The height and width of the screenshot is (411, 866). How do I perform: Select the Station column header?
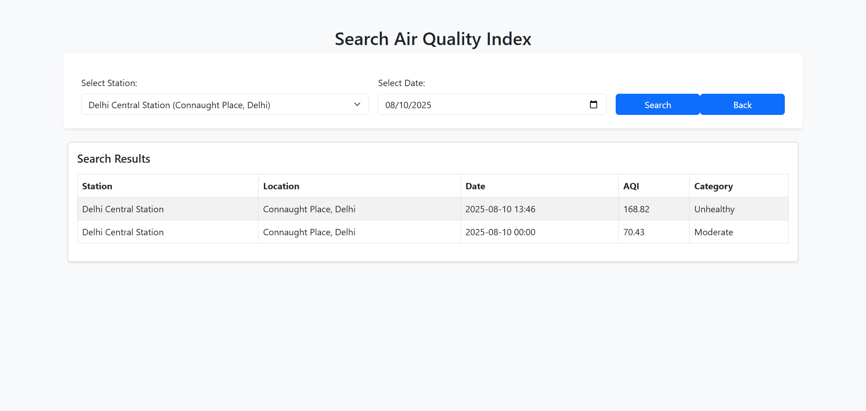97,186
